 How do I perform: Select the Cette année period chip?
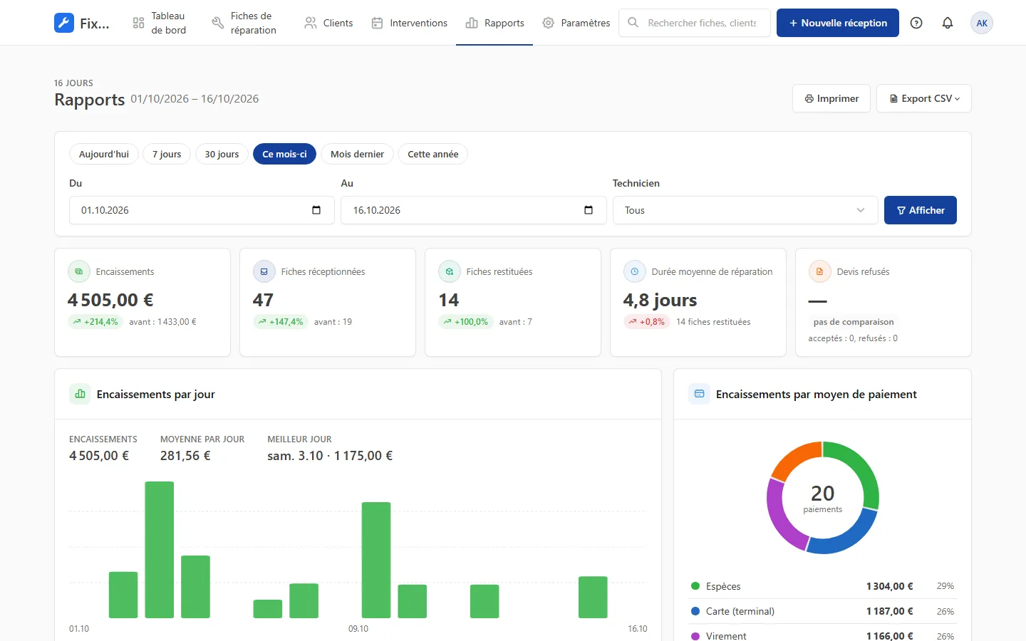tap(432, 154)
